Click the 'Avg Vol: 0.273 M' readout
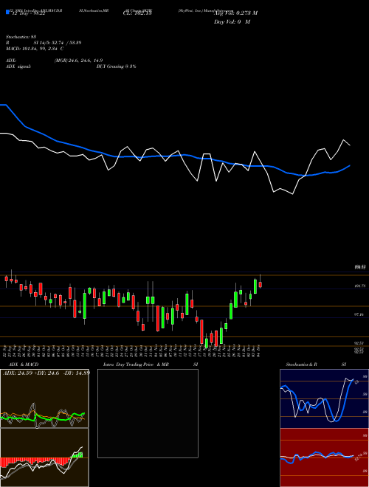 pyautogui.click(x=235, y=13)
